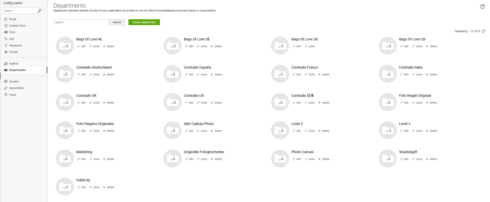The width and height of the screenshot is (490, 202).
Task: Open Twitter settings in the sidebar
Action: click(x=14, y=52)
